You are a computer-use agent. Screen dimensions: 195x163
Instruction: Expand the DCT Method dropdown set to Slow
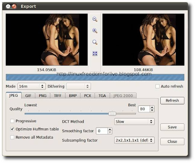134,121
